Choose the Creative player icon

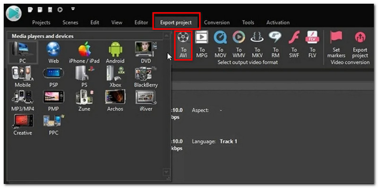click(x=22, y=124)
